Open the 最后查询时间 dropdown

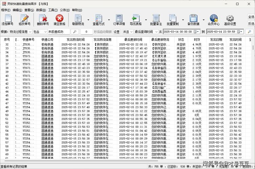pos(156,32)
